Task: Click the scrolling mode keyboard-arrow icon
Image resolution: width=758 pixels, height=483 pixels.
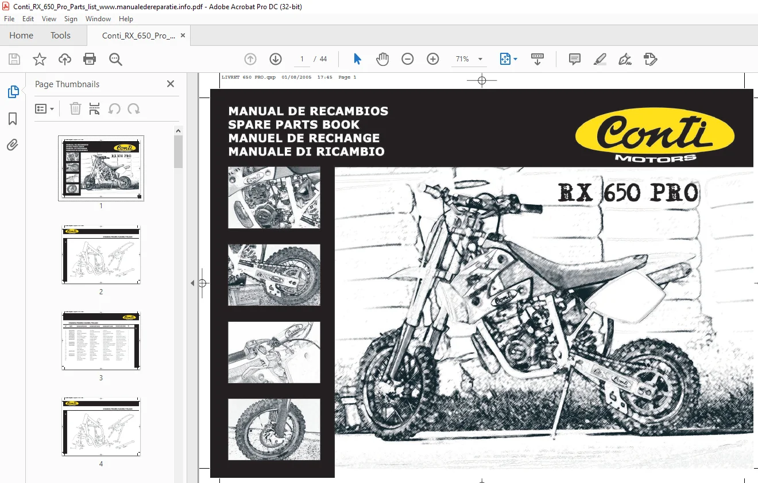Action: click(x=537, y=59)
